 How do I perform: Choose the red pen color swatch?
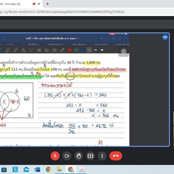coord(70,50)
